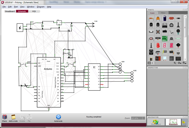Add a note with the notepad icon
Viewport: 189px width, 128px height.
click(13, 117)
